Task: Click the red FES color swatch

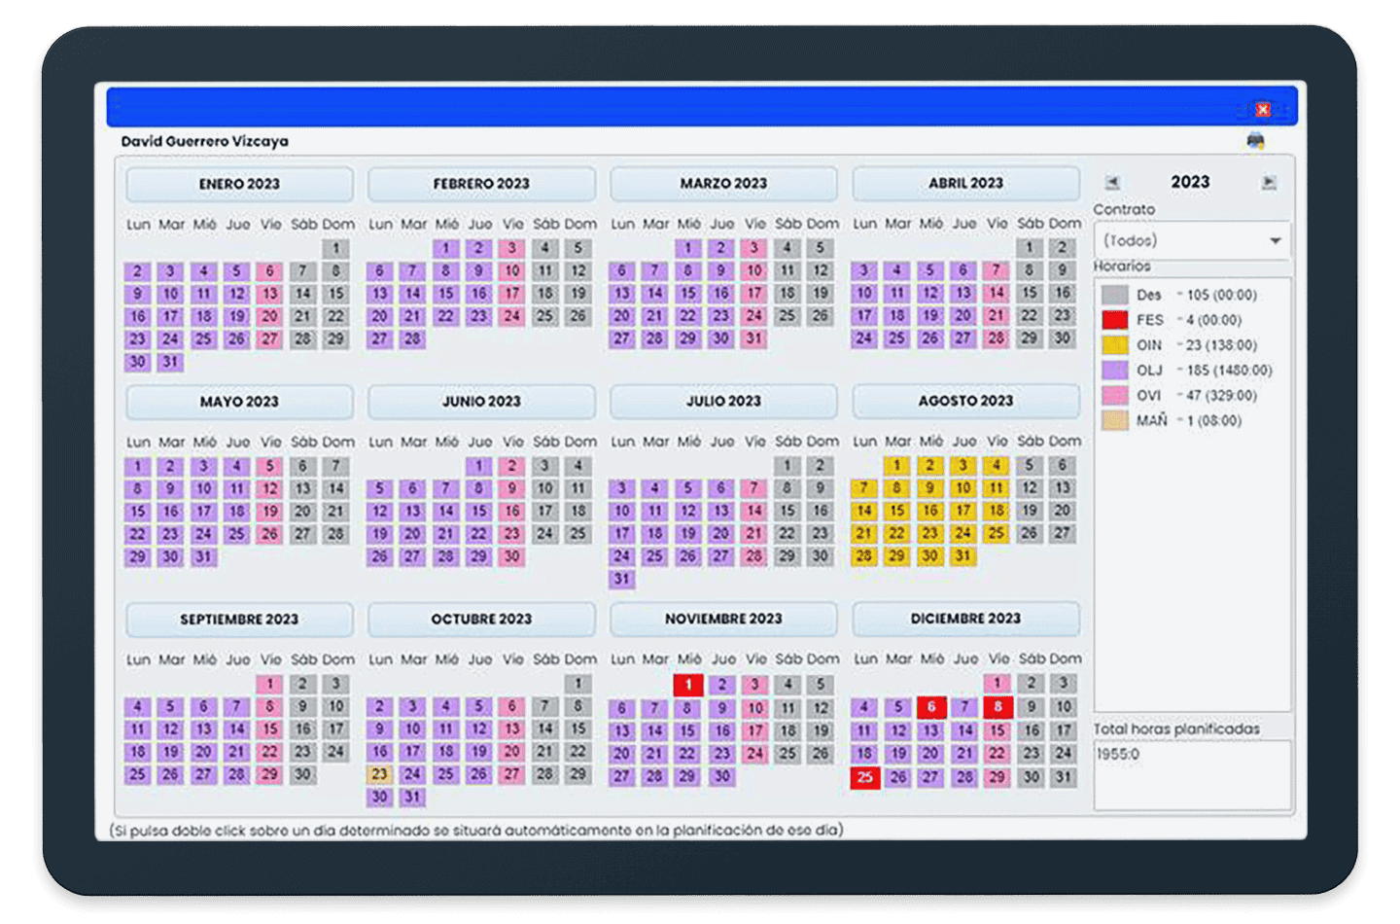Action: pyautogui.click(x=1114, y=320)
